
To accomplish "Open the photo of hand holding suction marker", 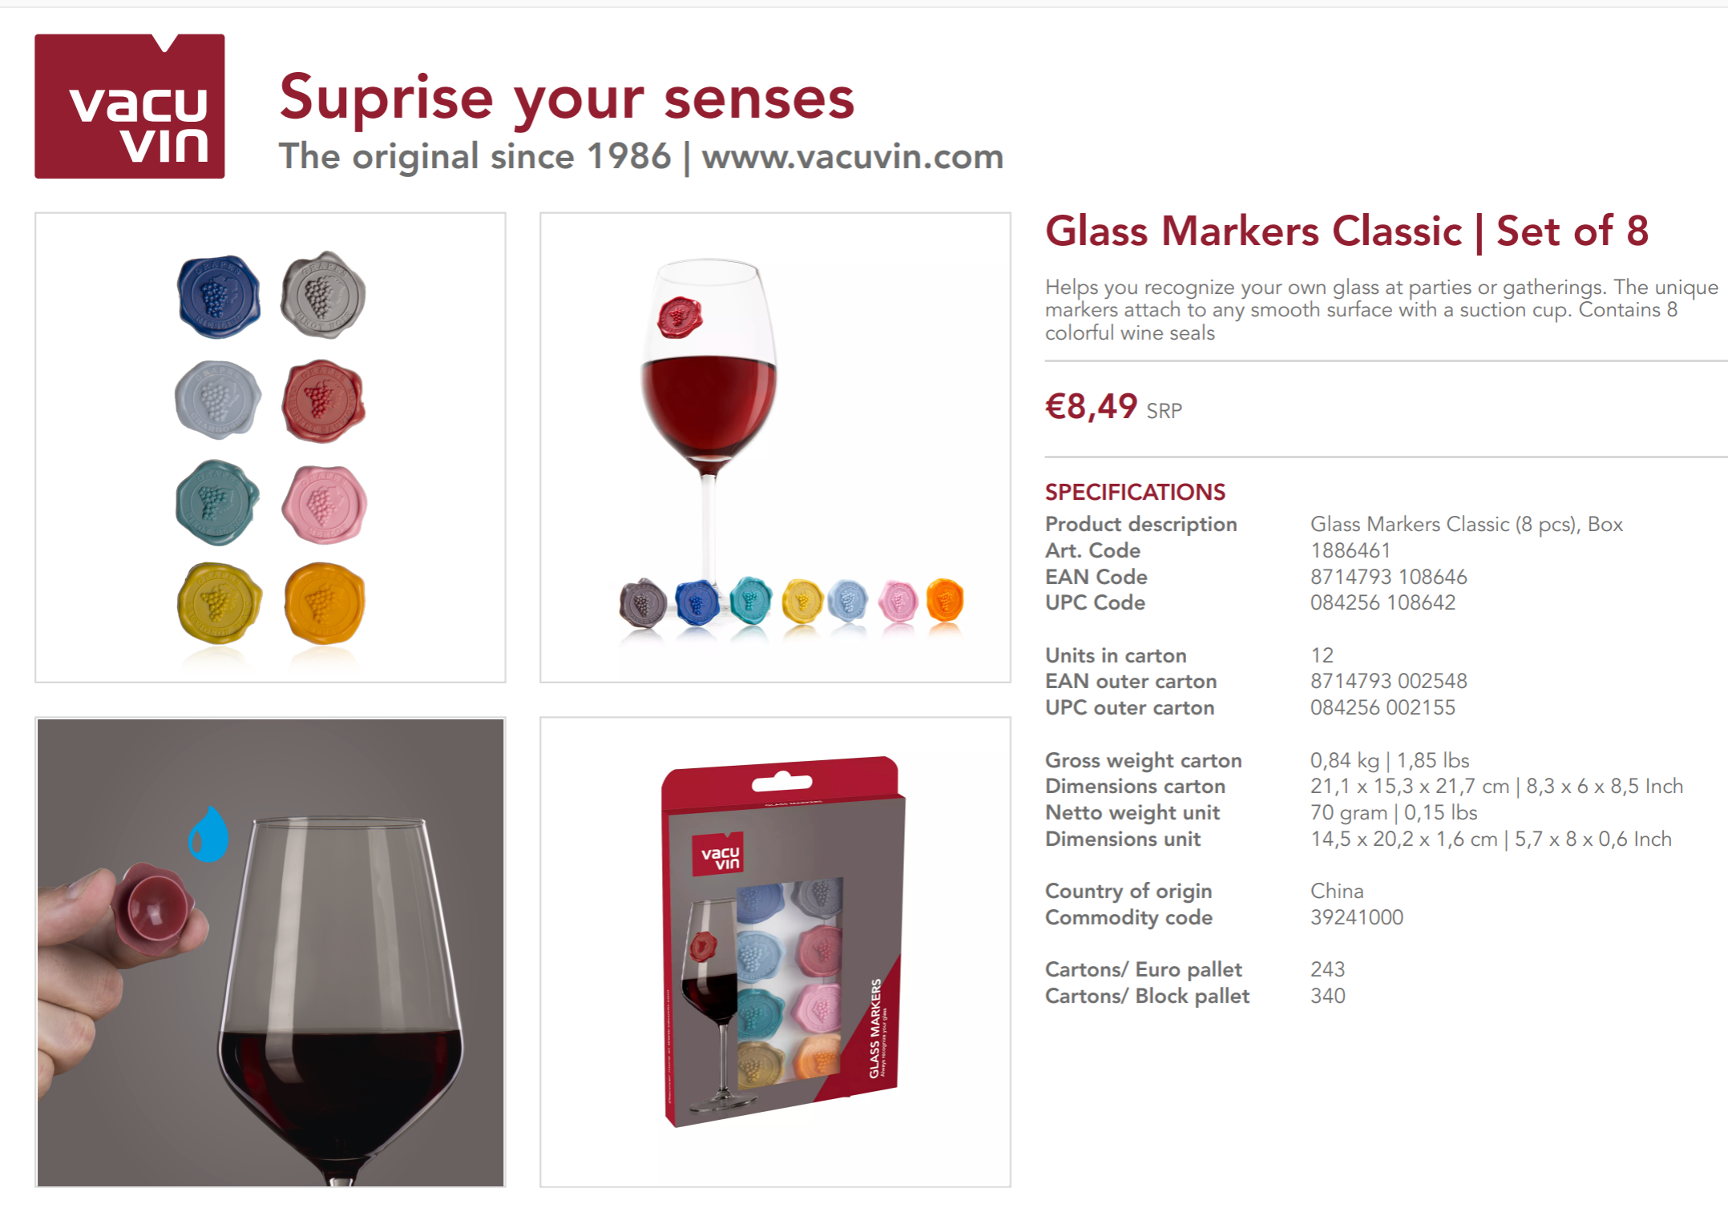I will 270,952.
